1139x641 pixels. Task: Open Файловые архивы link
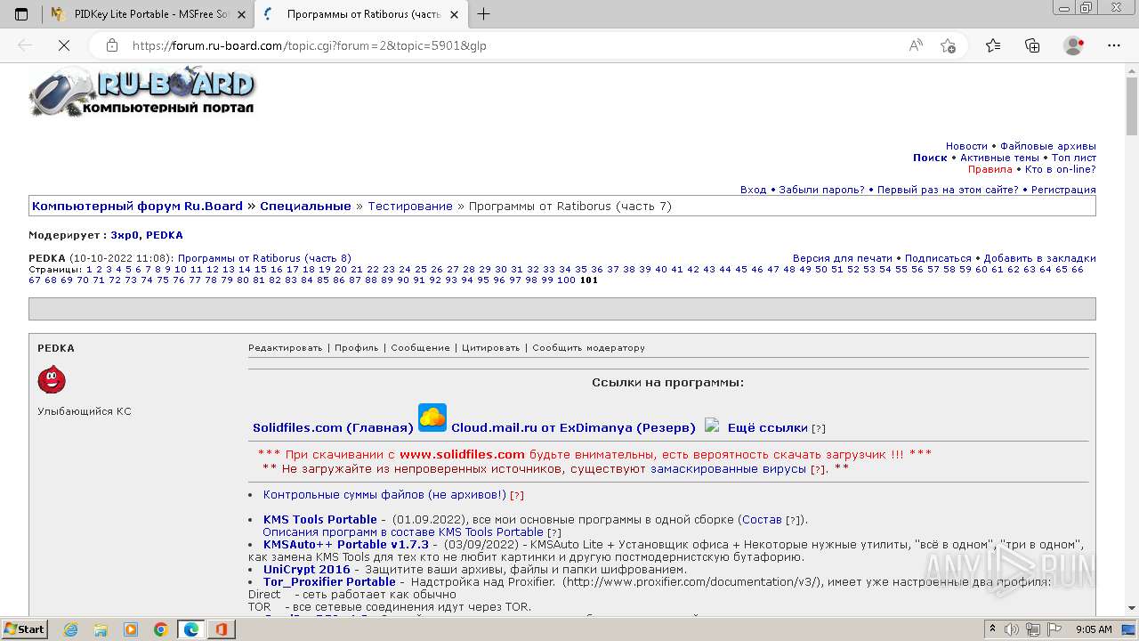(x=1047, y=146)
